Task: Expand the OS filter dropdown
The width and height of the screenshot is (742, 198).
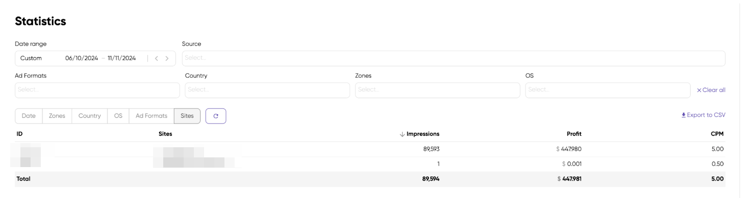Action: 608,90
